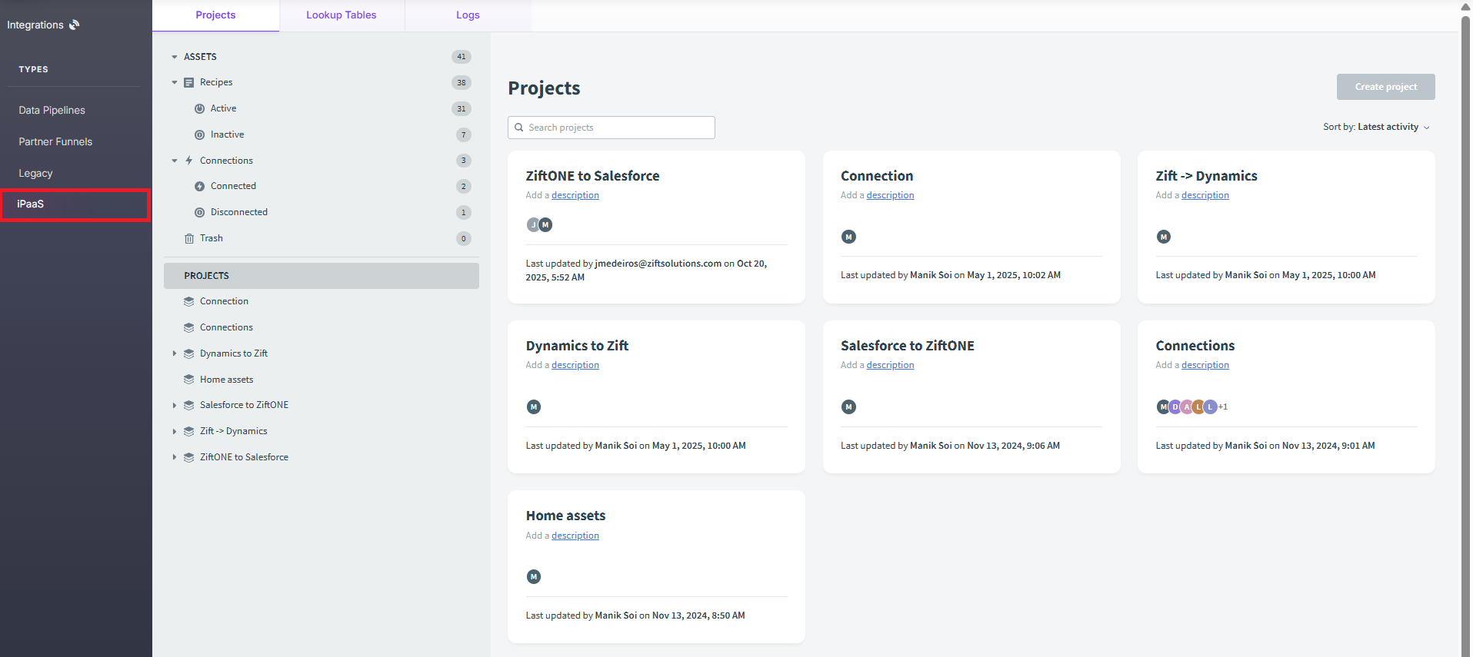Viewport: 1473px width, 657px height.
Task: Switch to the Lookup Tables tab
Action: click(342, 15)
